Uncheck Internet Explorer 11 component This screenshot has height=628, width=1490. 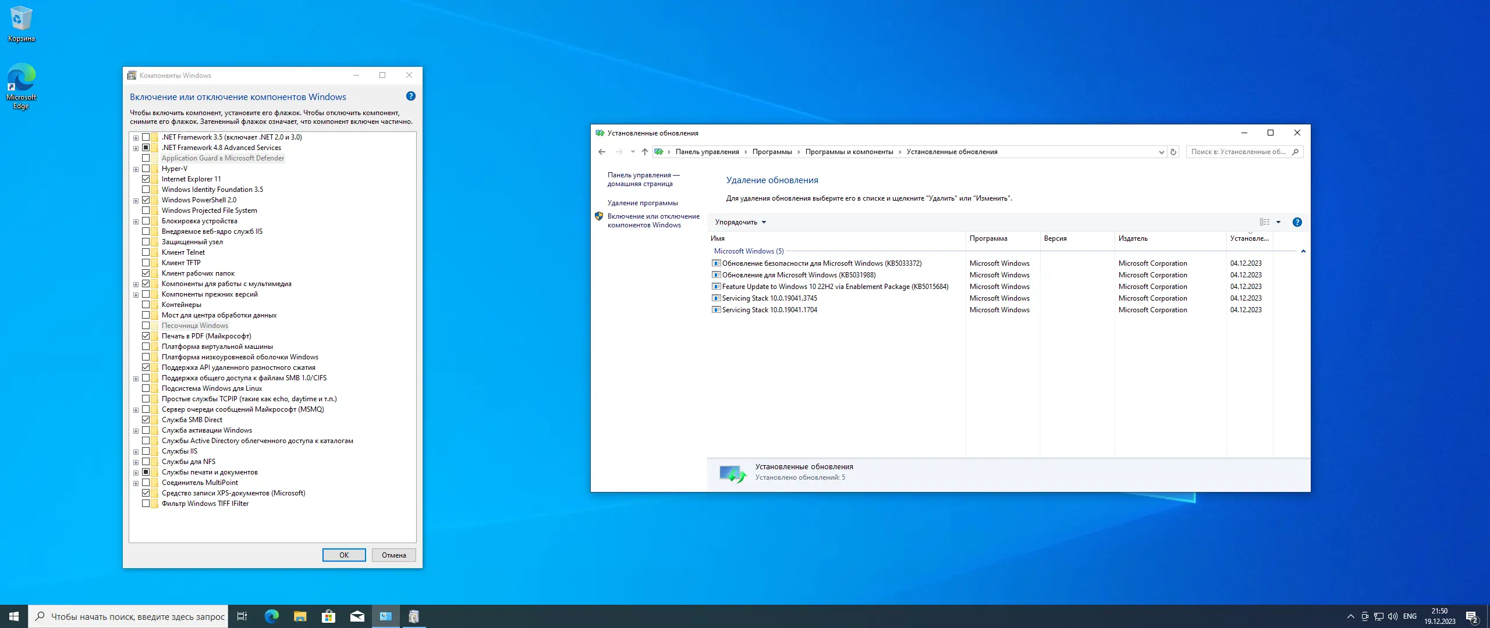[146, 179]
